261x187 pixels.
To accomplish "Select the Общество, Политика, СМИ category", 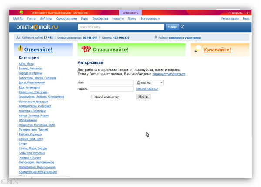I will [x=37, y=125].
